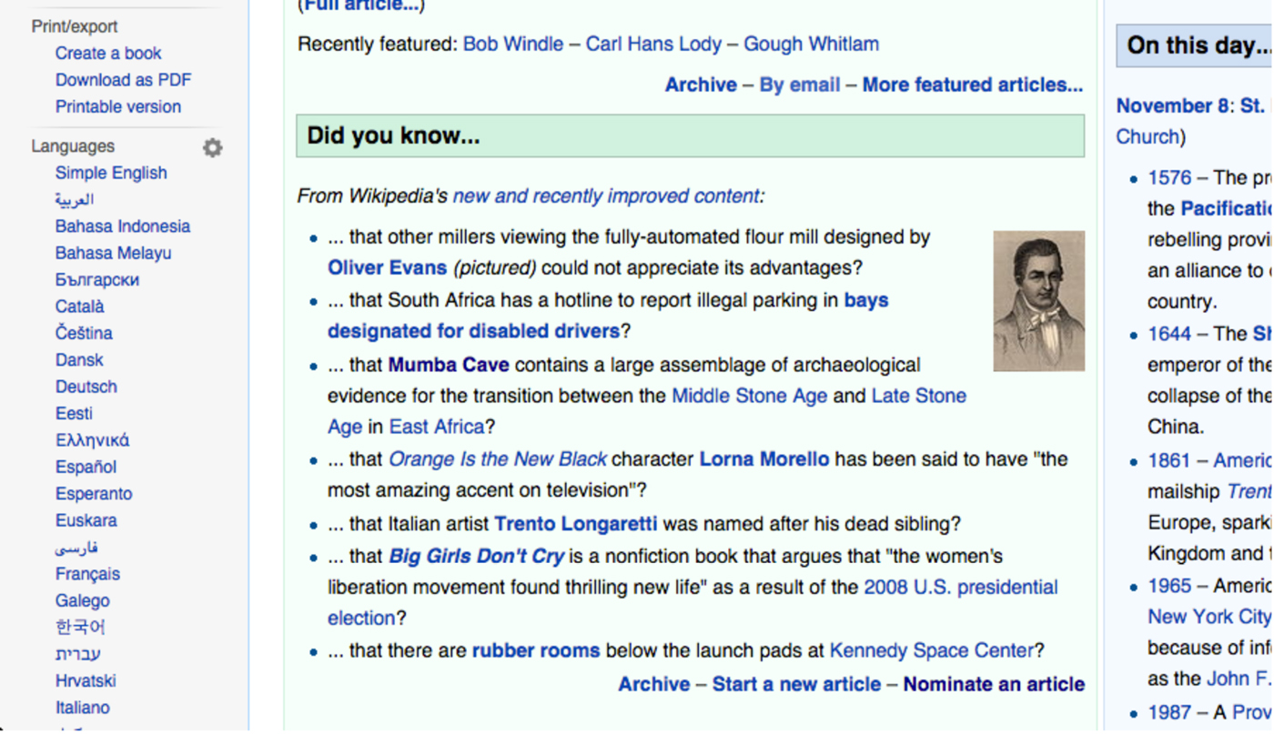Screen dimensions: 1274x734
Task: Click Nominate an article link
Action: pos(994,684)
